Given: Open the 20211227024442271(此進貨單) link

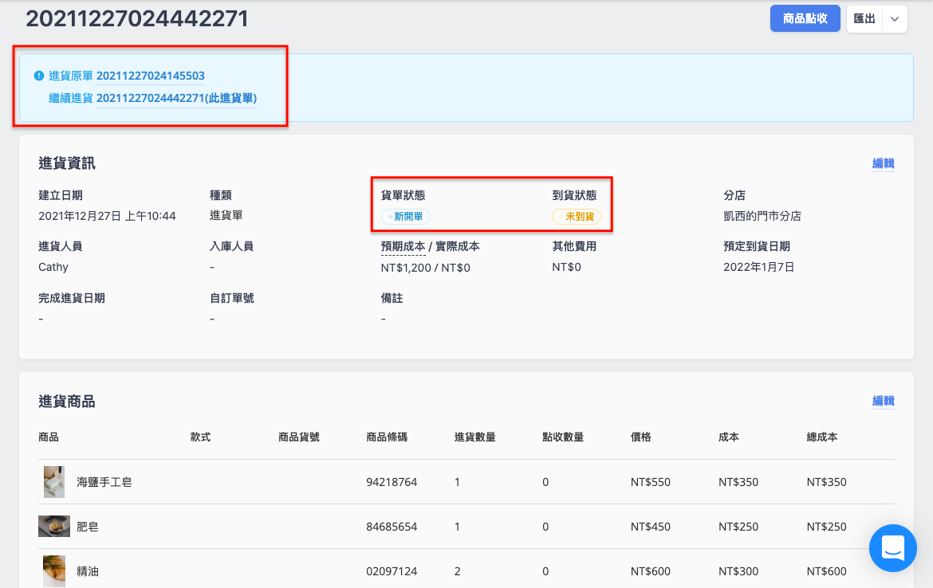Looking at the screenshot, I should [x=177, y=98].
